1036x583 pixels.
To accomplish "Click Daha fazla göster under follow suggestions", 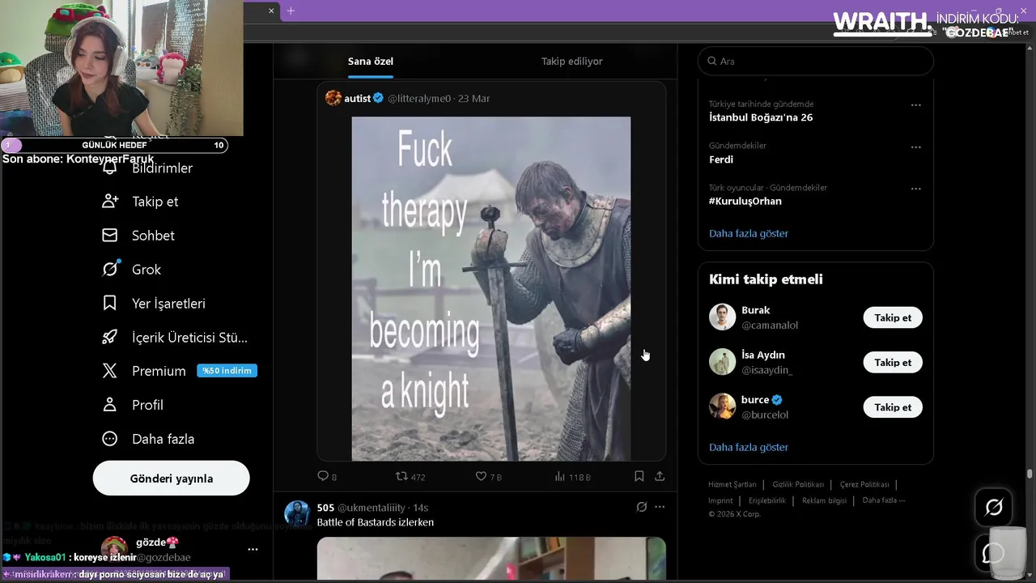I will (749, 447).
